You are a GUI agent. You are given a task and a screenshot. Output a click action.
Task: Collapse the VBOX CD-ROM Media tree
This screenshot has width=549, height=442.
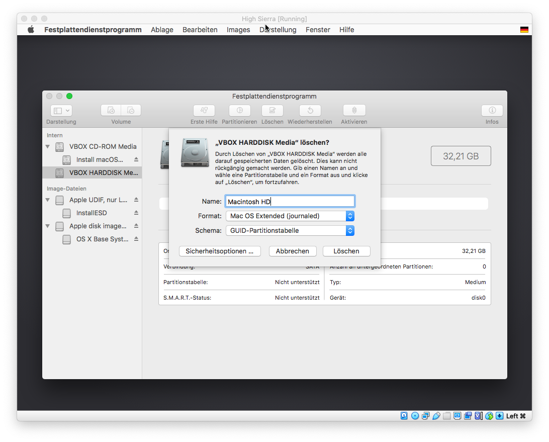coord(48,147)
